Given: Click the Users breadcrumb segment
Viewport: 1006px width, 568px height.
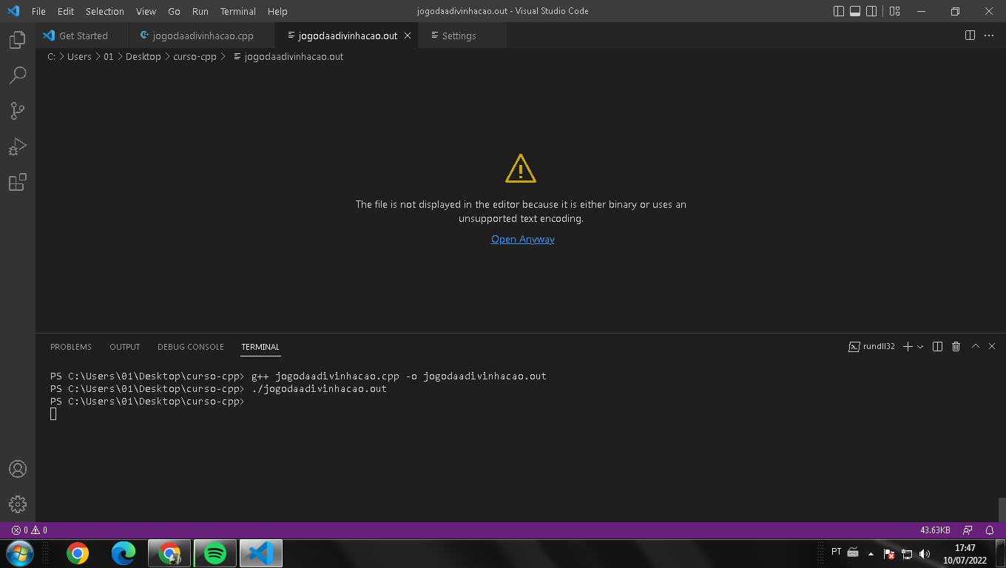Looking at the screenshot, I should (x=79, y=56).
